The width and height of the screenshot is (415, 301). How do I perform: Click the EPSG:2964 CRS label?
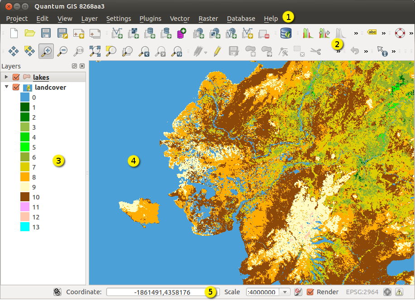[x=363, y=292]
